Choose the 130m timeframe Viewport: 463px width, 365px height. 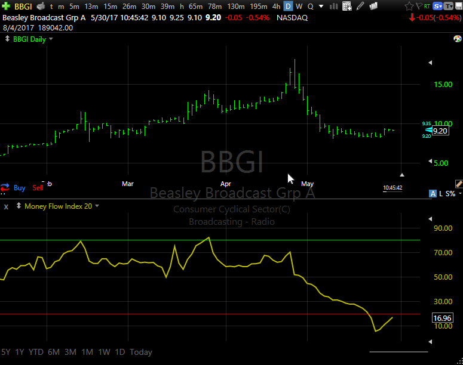235,6
